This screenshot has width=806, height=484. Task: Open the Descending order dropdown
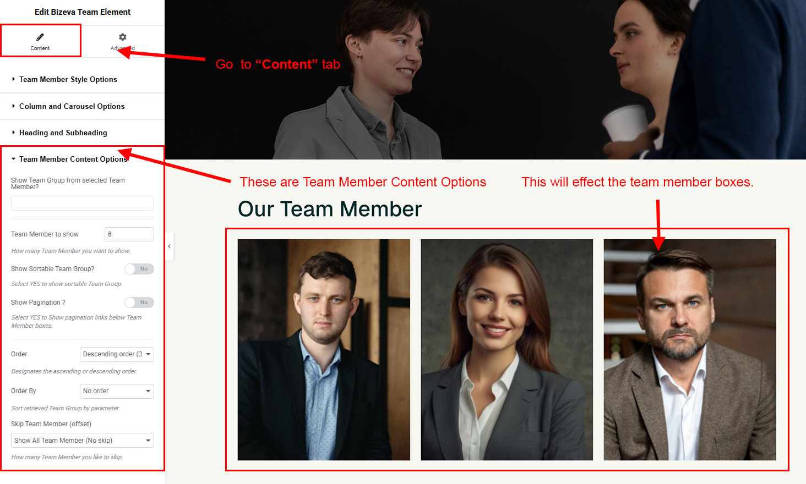pyautogui.click(x=117, y=354)
